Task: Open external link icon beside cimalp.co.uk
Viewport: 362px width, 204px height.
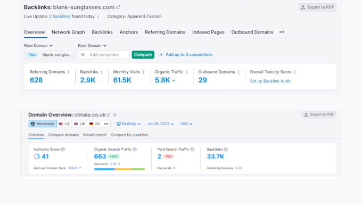Action: 108,115
